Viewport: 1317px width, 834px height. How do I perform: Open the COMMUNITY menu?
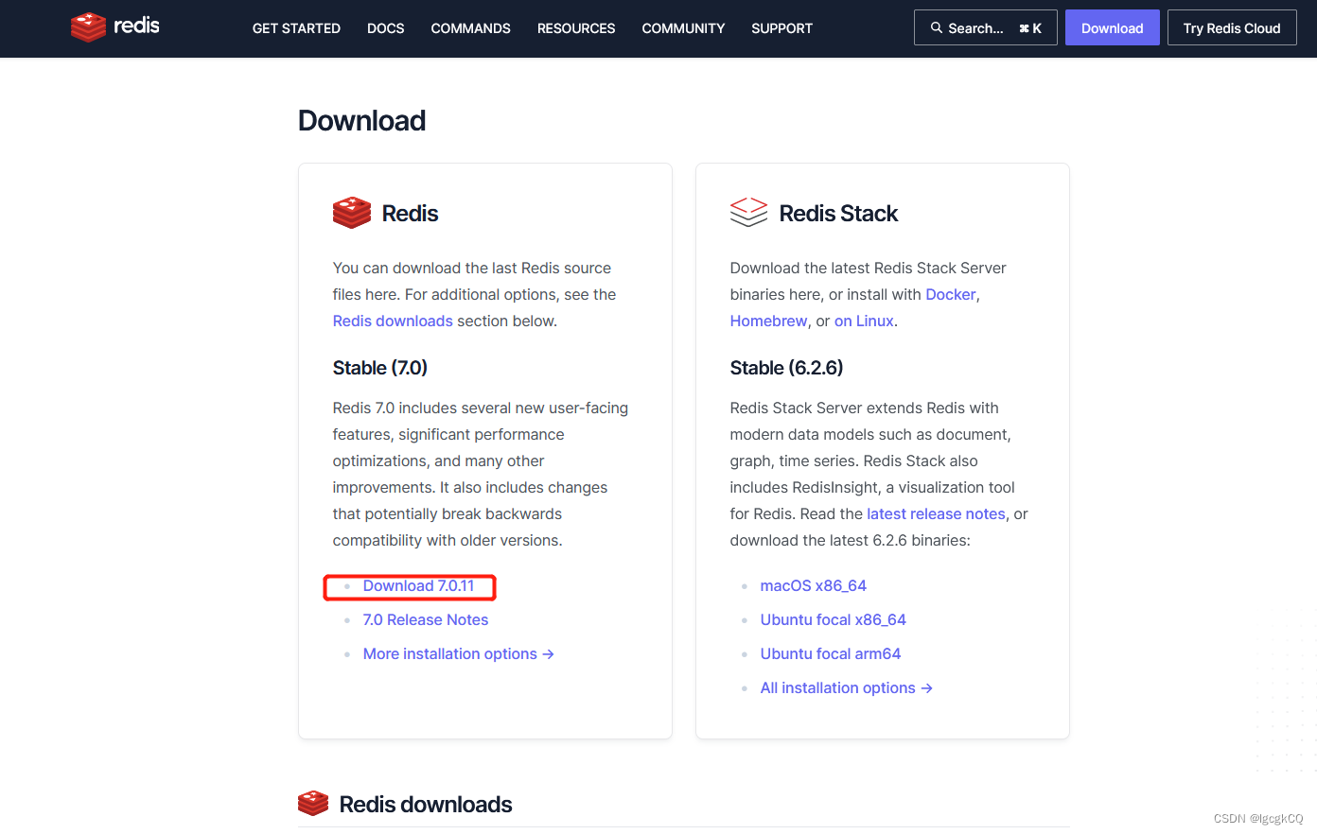pyautogui.click(x=683, y=28)
